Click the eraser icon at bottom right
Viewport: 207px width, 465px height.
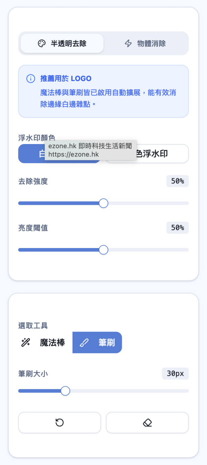[147, 422]
